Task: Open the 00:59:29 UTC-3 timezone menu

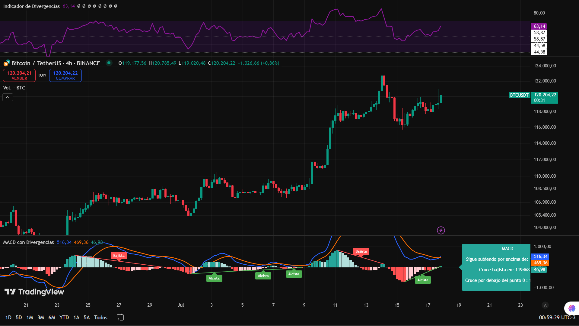Action: (557, 317)
